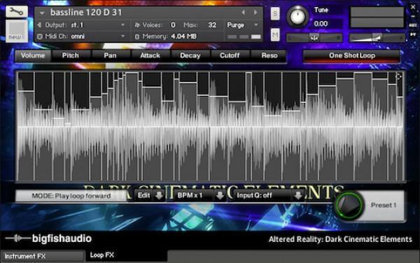Click the purge status indicator blocks

pos(244,36)
